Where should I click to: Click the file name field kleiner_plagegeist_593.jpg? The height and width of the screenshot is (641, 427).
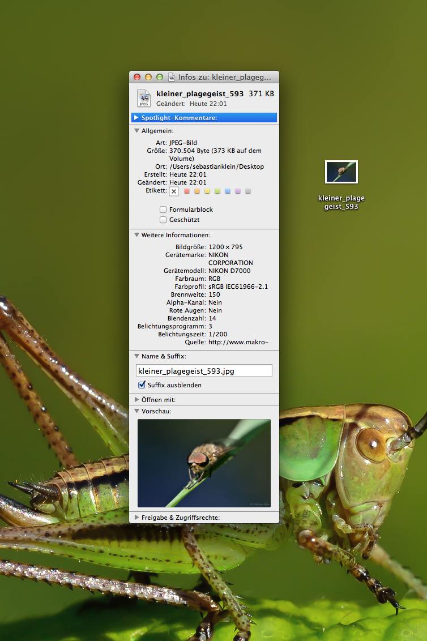point(204,371)
